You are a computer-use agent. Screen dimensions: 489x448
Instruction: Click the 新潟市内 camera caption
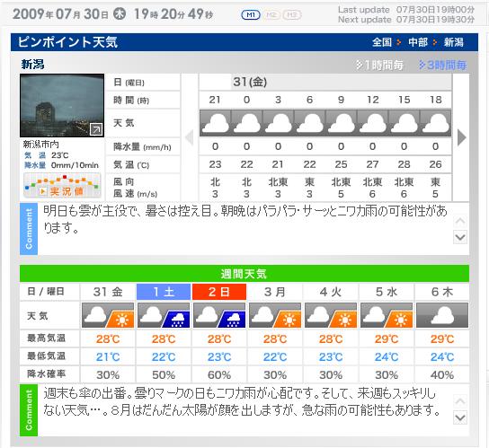tap(40, 145)
